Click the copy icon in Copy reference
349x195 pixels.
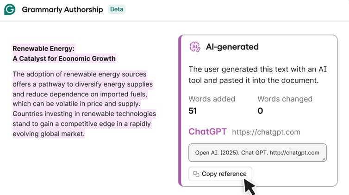coord(196,174)
